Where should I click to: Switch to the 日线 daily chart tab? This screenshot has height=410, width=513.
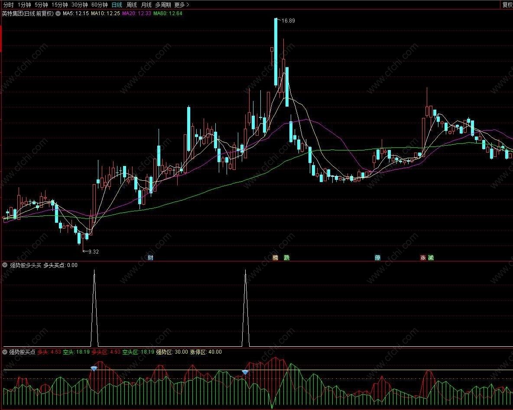click(x=117, y=5)
